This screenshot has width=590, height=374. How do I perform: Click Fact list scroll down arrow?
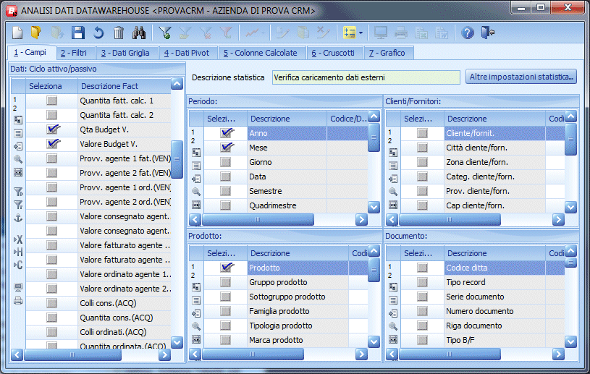coord(177,342)
